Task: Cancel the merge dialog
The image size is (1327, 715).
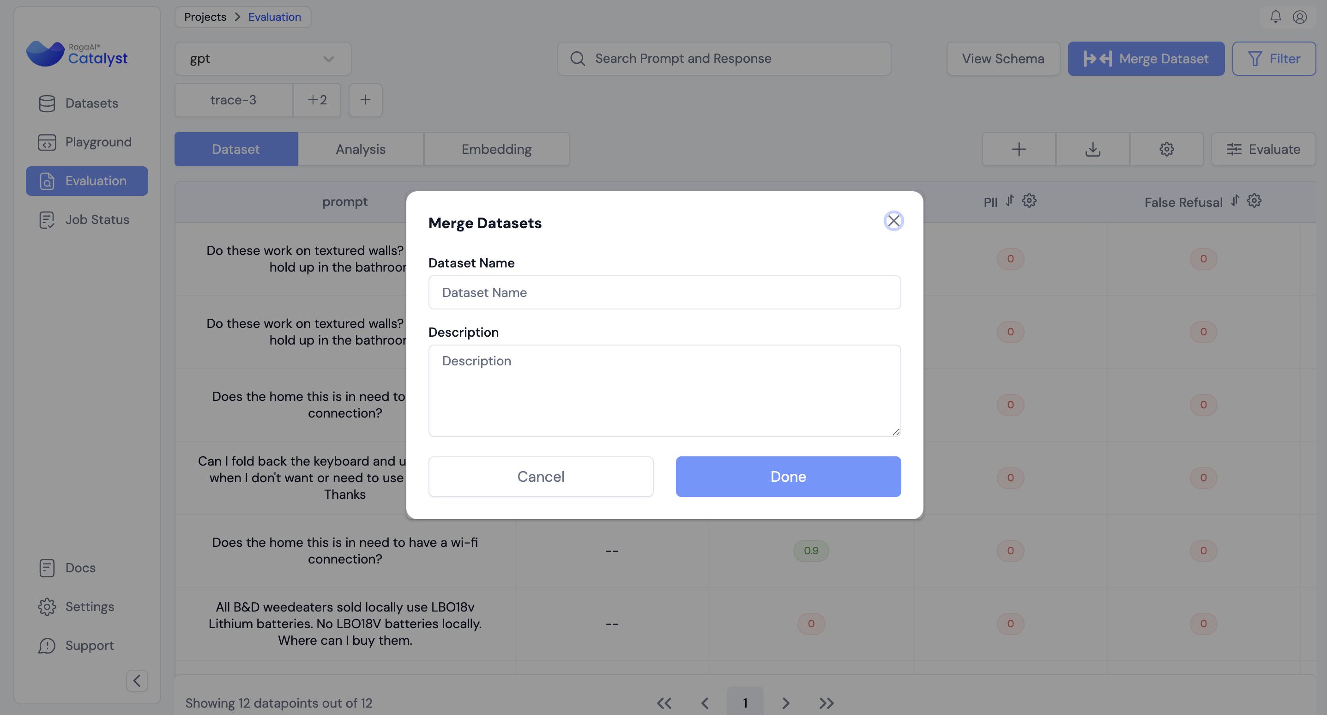Action: [x=540, y=476]
